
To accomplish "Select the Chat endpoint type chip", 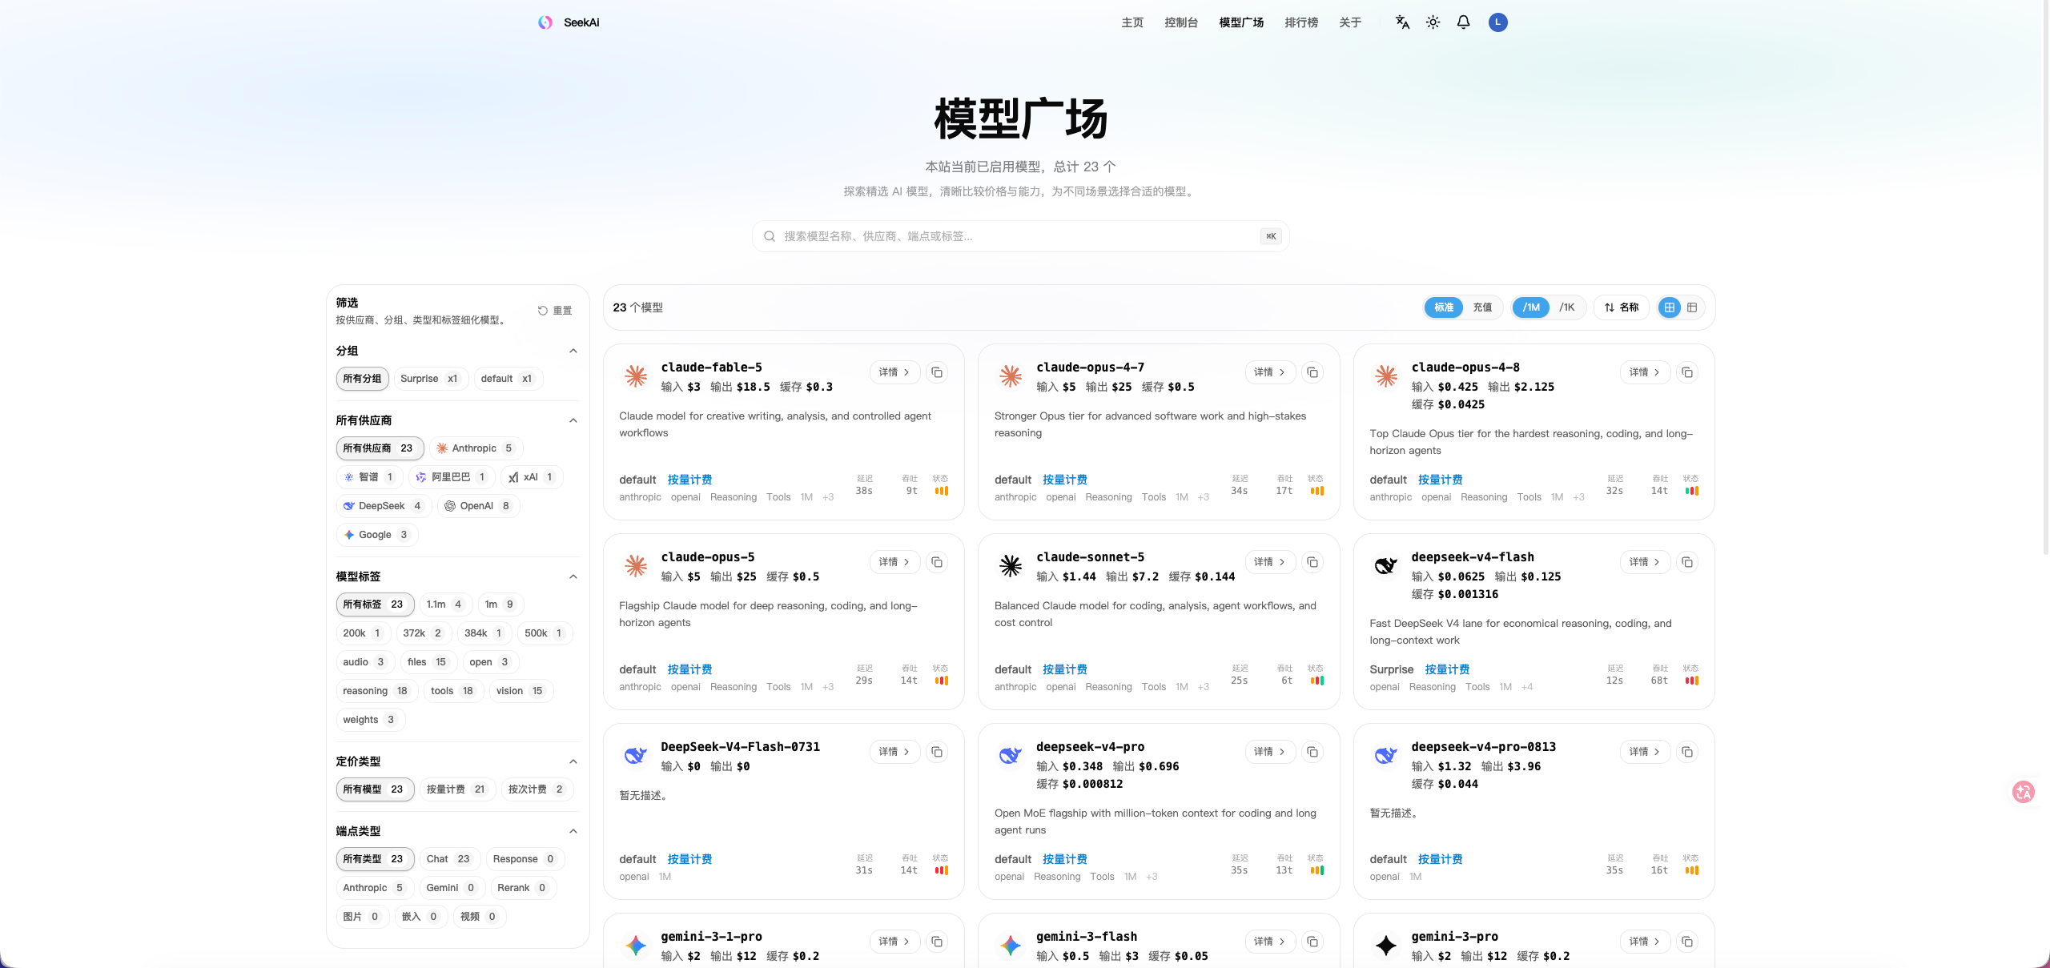I will tap(449, 859).
